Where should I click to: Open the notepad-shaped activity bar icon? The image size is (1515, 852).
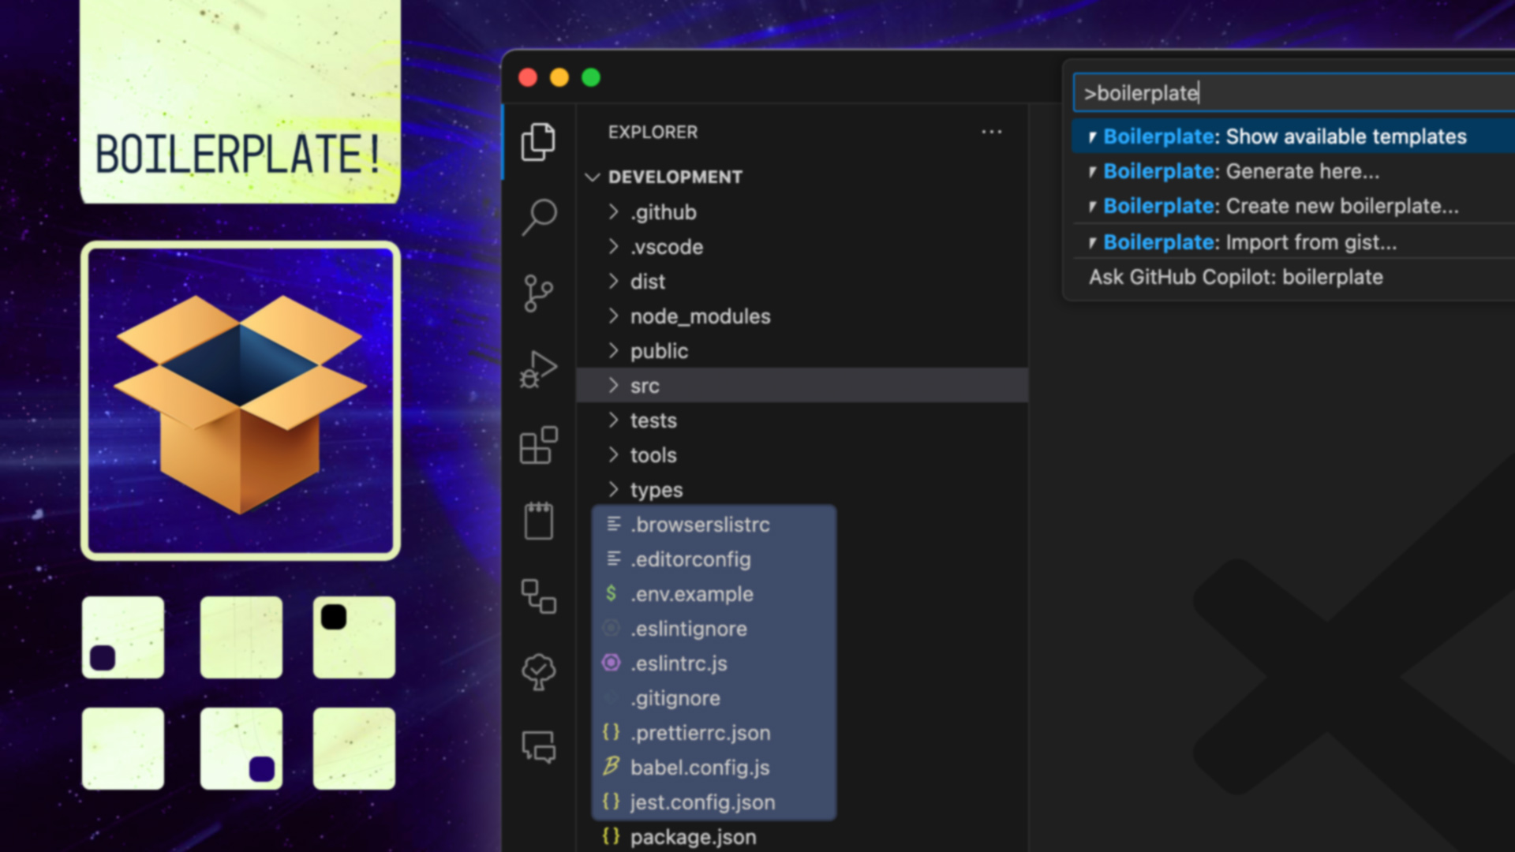(x=538, y=521)
